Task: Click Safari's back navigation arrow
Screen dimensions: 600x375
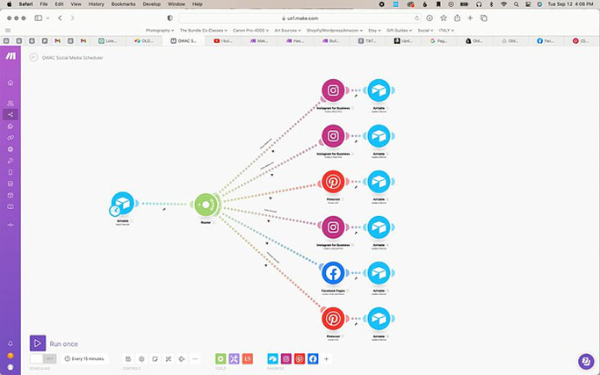Action: click(x=60, y=18)
